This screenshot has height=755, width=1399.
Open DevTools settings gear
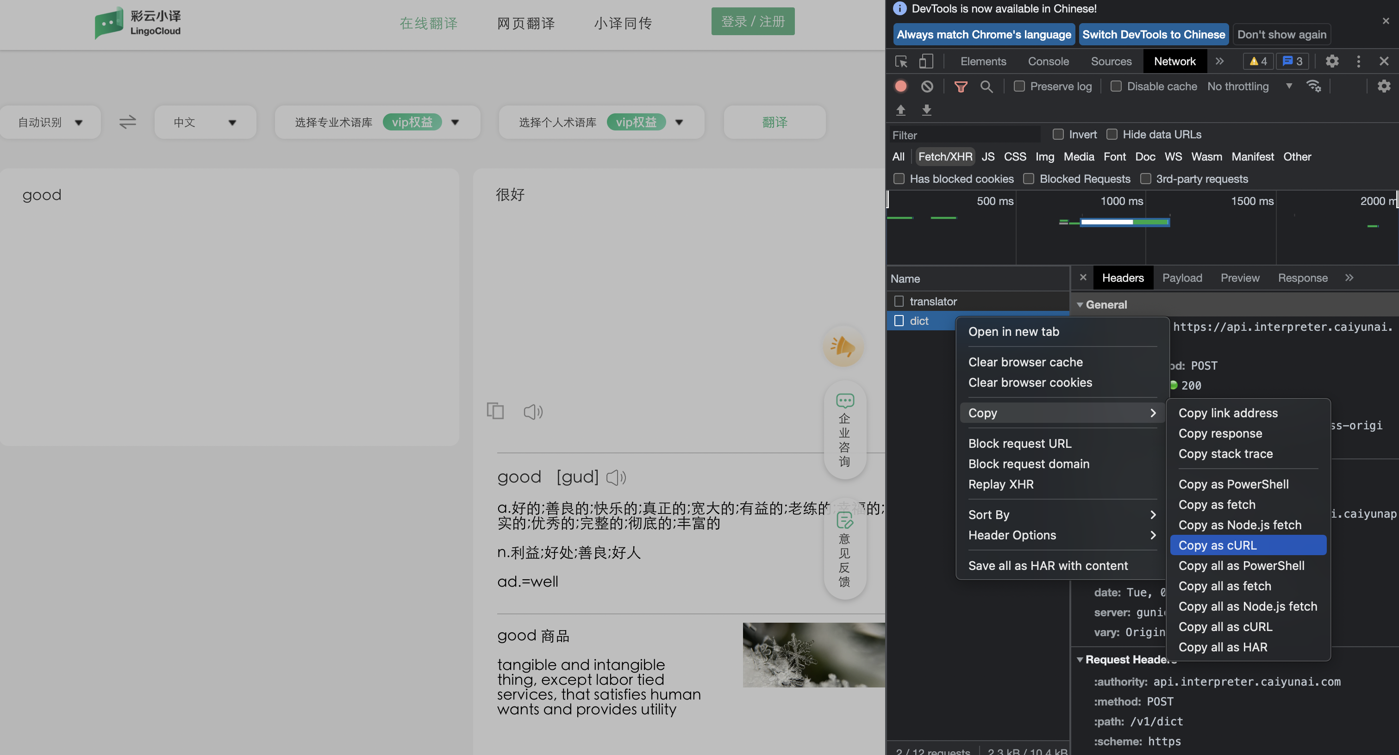(1332, 62)
